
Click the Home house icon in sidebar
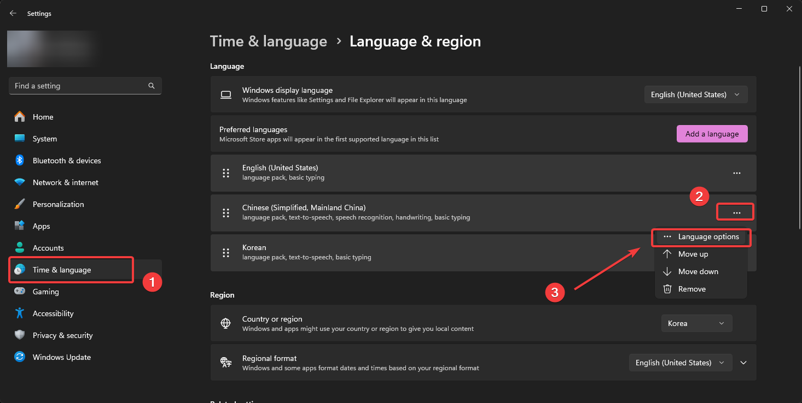pos(20,117)
